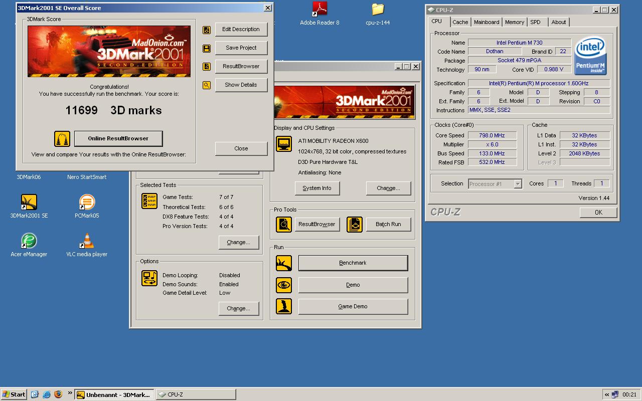Viewport: 642px width, 401px height.
Task: Click the Online ResultBrowser button
Action: tap(118, 139)
